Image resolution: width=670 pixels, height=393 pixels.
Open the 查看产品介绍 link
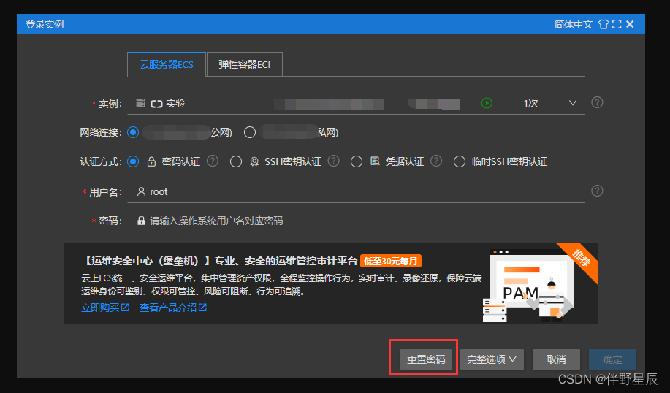173,308
